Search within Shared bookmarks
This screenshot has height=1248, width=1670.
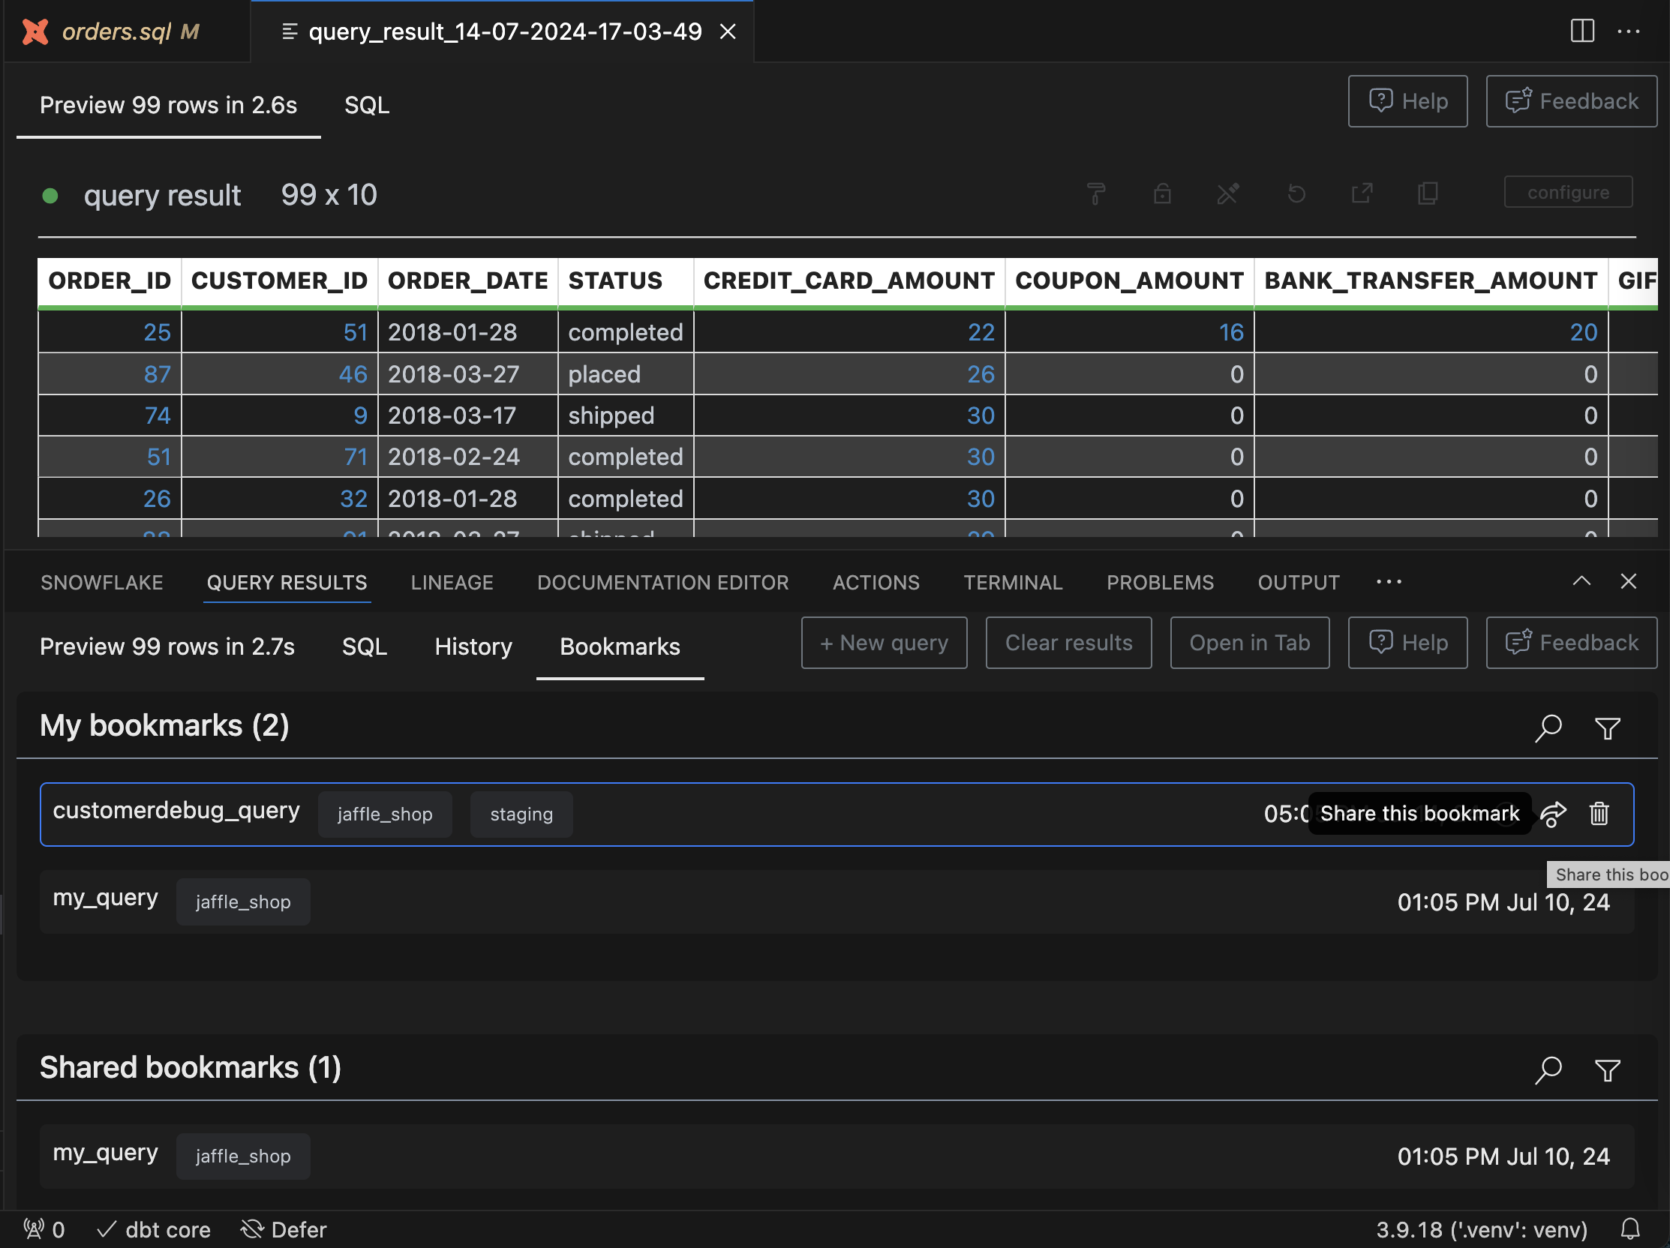1548,1069
